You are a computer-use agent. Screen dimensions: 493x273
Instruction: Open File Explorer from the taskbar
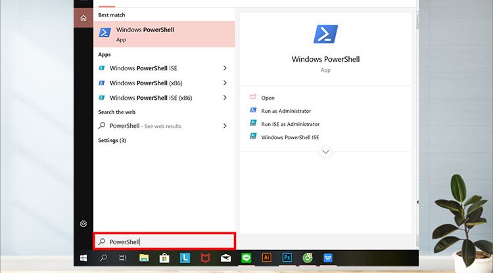[x=144, y=258]
